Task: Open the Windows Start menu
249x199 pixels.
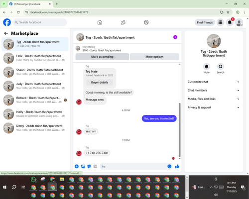Action: 4,187
